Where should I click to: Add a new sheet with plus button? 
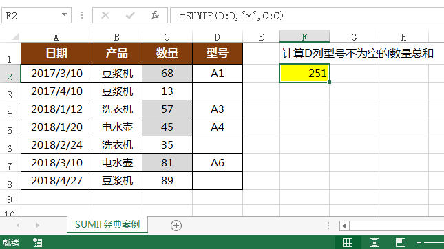point(176,226)
